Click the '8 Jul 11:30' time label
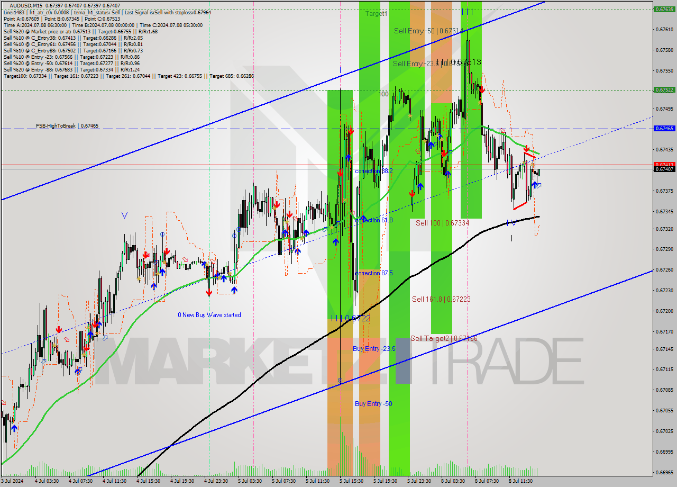Screen dimensions: 677x487 (x=520, y=481)
